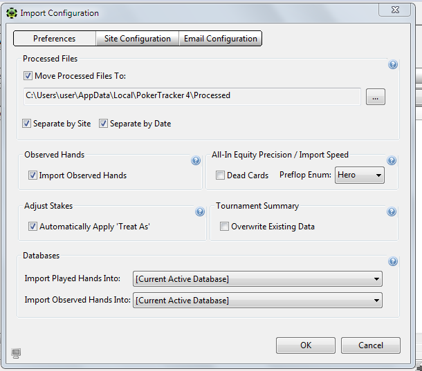Click the monitor icon at bottom left

(17, 354)
